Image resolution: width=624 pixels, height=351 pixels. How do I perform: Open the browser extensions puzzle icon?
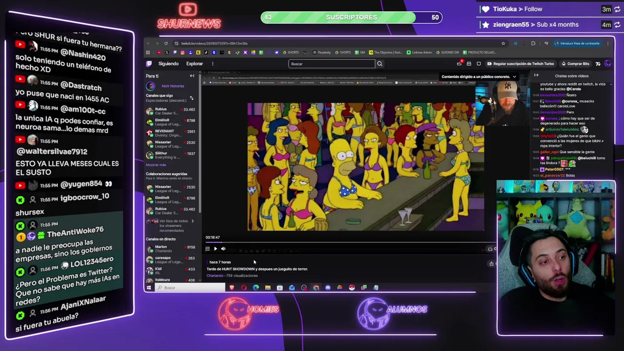[x=533, y=43]
